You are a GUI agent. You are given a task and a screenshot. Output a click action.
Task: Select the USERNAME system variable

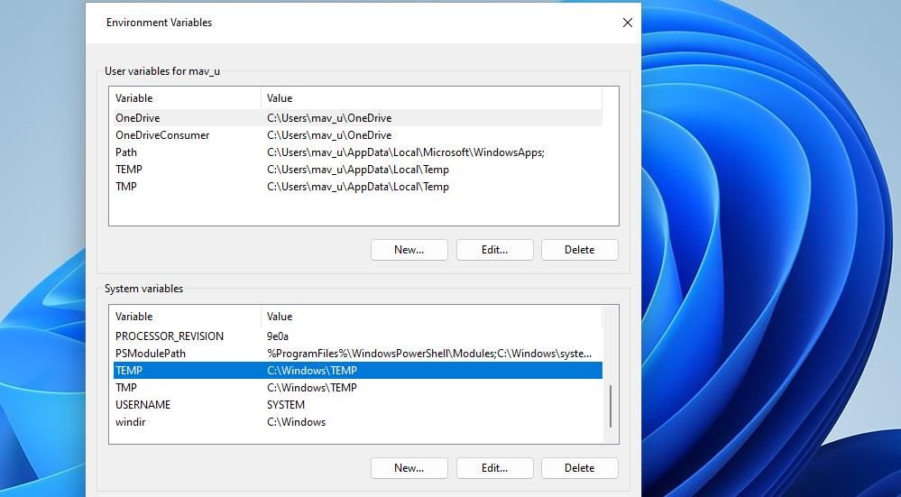143,405
